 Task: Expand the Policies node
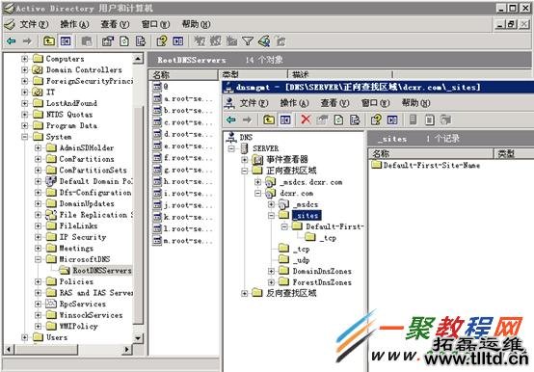click(x=39, y=281)
